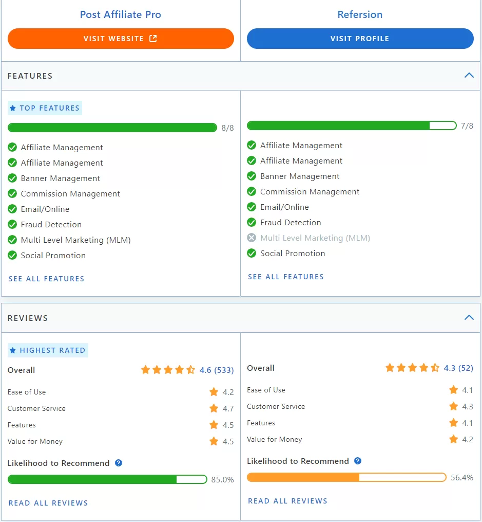Open the Refersion heading link

click(x=360, y=14)
